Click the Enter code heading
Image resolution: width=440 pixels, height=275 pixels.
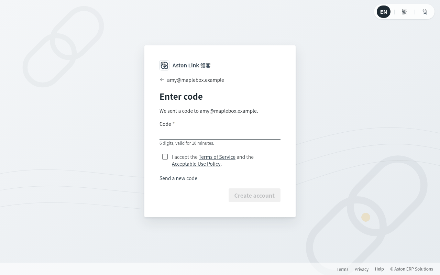(x=181, y=97)
